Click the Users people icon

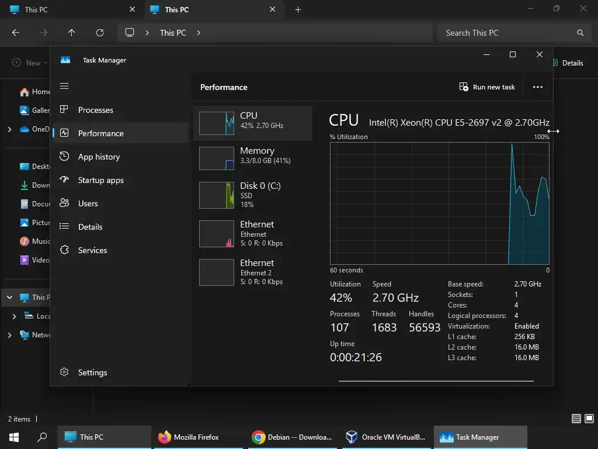pos(64,203)
